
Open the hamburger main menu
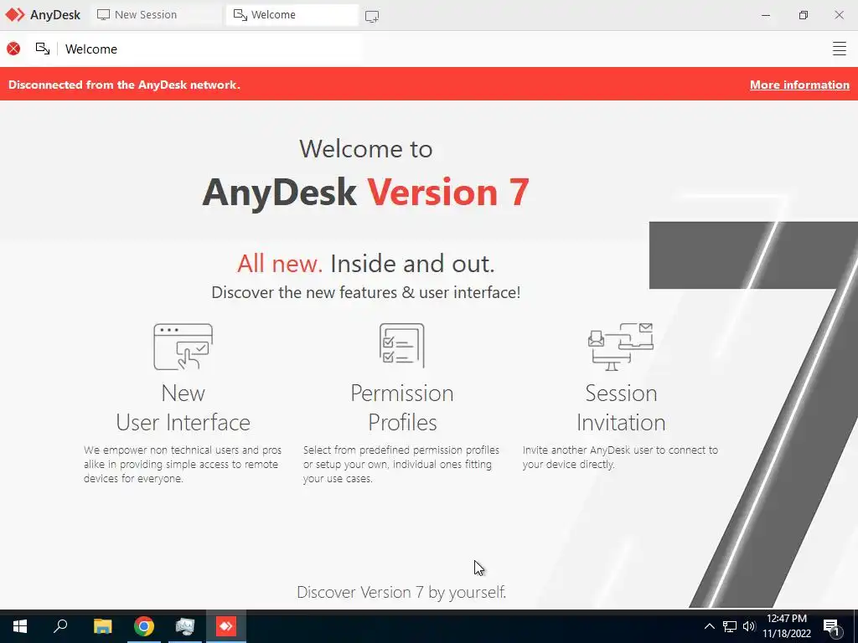(839, 49)
